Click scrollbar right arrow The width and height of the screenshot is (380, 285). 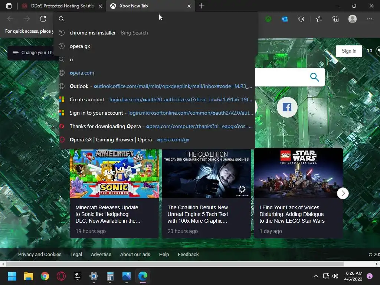pos(377,264)
